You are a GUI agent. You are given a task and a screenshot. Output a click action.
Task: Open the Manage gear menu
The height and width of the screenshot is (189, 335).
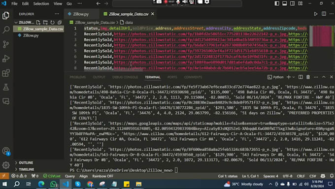[x=6, y=165]
